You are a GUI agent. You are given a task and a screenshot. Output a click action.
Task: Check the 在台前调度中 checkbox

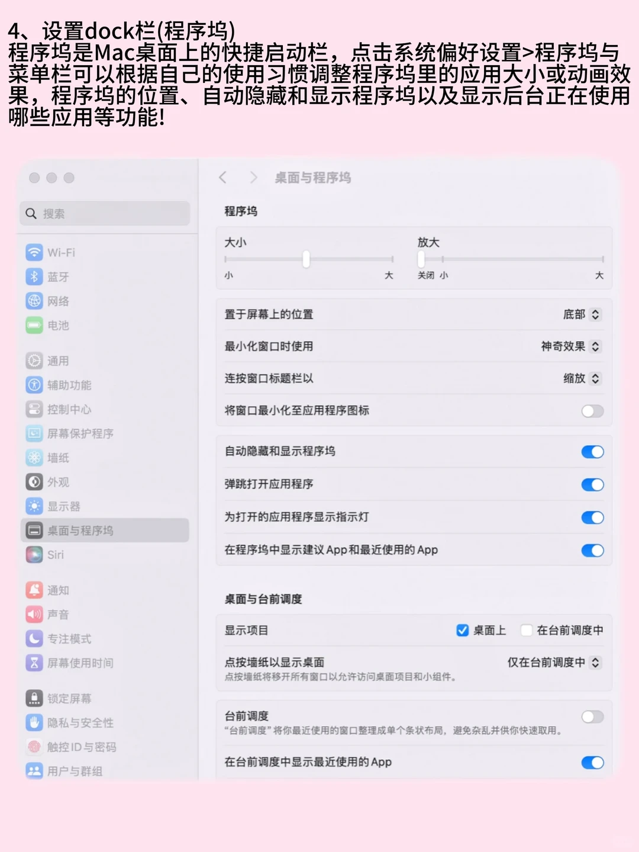tap(527, 631)
